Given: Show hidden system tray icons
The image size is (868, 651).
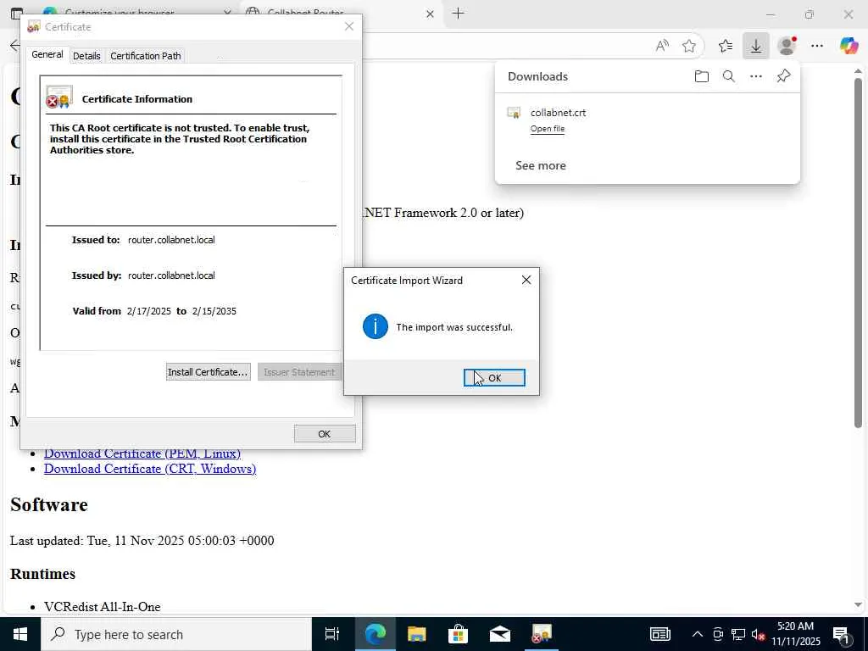Looking at the screenshot, I should point(698,634).
